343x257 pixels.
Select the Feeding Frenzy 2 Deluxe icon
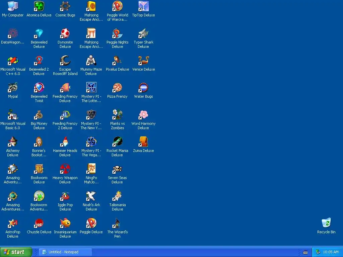(65, 114)
